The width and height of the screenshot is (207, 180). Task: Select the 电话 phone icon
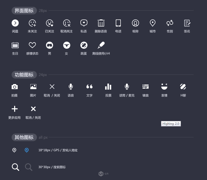118,23
